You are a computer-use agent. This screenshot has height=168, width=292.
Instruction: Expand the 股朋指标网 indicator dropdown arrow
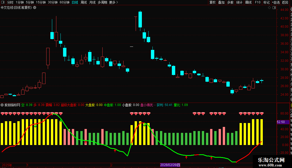pos(2,105)
